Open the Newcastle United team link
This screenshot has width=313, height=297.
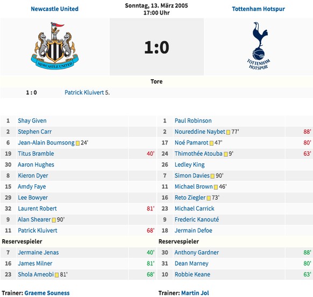(54, 9)
